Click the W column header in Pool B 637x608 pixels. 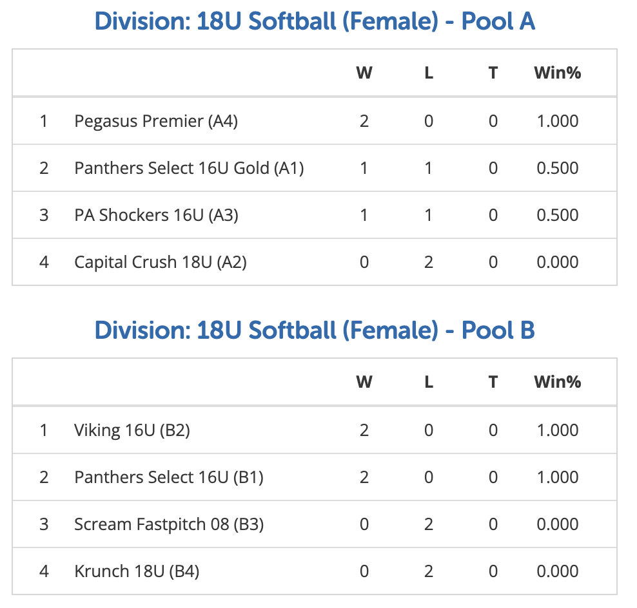point(364,382)
